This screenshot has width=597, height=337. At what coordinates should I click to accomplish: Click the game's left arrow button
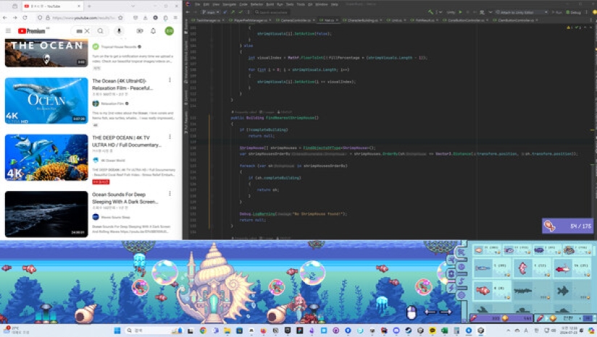430,312
